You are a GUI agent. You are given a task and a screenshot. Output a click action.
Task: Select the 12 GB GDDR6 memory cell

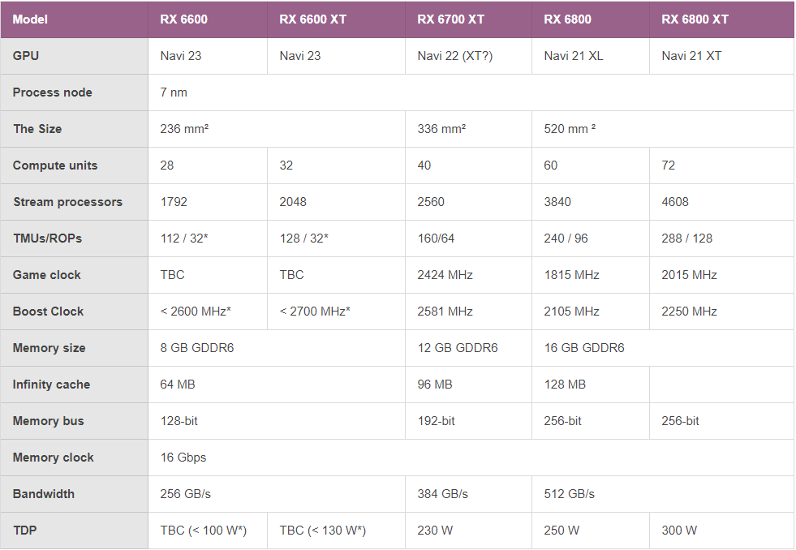[x=458, y=348]
